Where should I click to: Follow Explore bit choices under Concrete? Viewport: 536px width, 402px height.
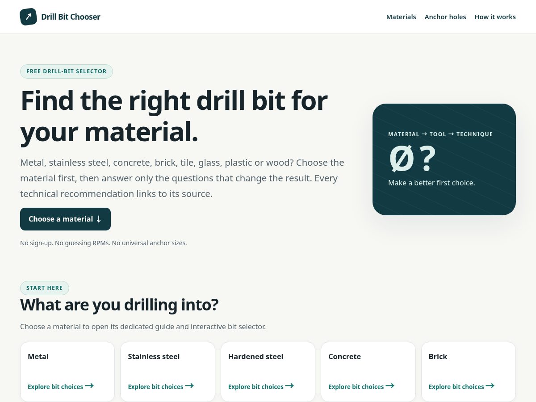click(x=361, y=386)
